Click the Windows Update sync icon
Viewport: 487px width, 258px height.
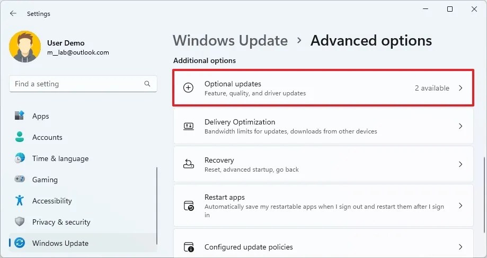pos(20,243)
